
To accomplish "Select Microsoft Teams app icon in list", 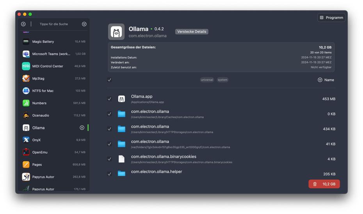I will coord(26,54).
